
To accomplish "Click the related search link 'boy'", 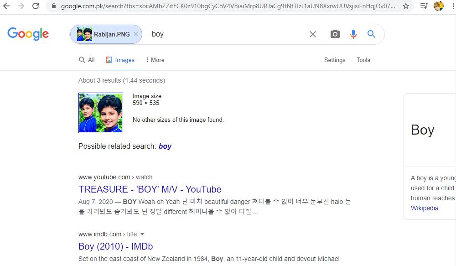I will [x=165, y=146].
